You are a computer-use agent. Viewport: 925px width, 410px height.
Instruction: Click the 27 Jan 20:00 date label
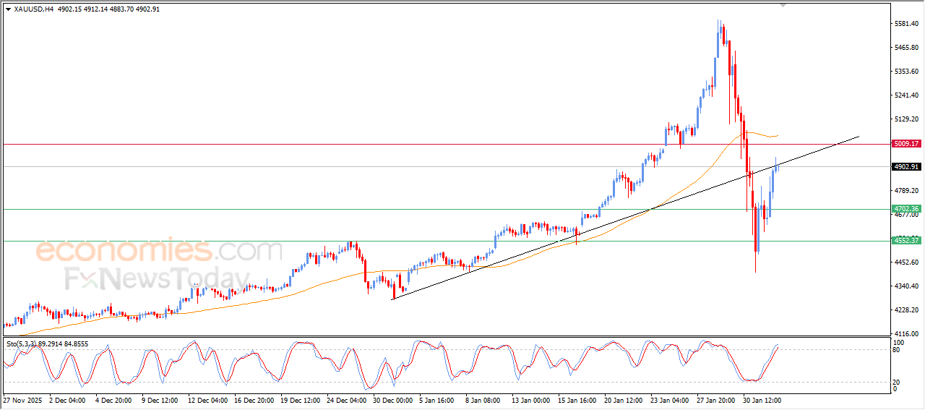[x=715, y=400]
